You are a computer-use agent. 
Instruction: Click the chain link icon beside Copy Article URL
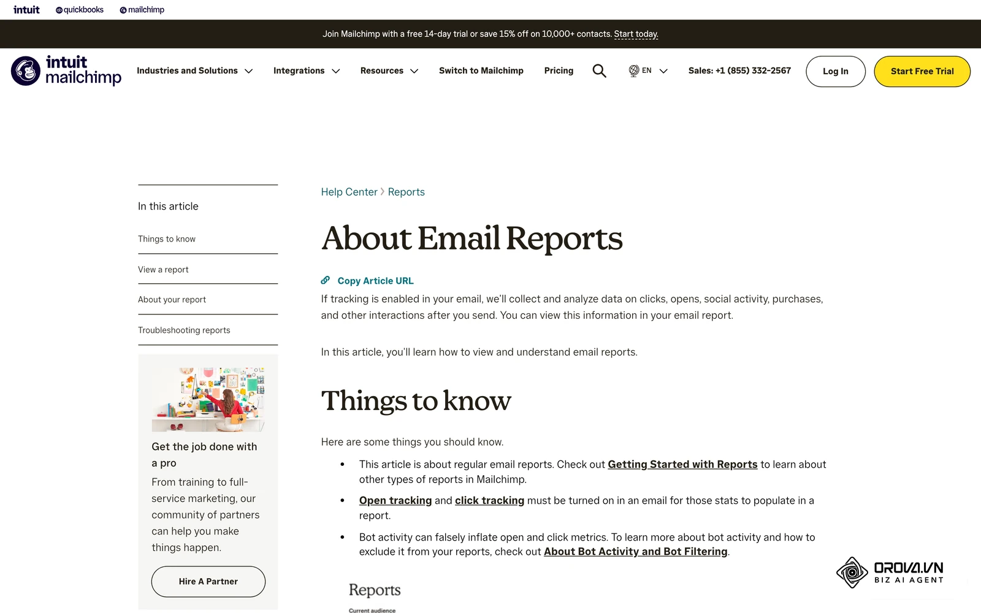click(326, 280)
